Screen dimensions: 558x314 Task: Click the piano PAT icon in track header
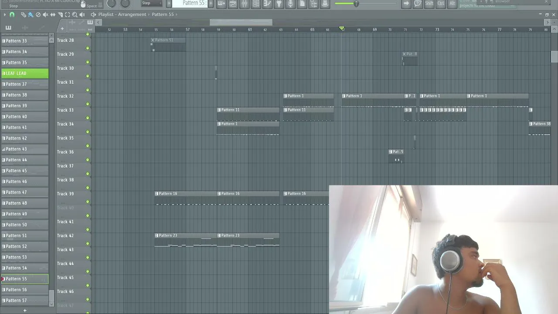click(x=90, y=22)
